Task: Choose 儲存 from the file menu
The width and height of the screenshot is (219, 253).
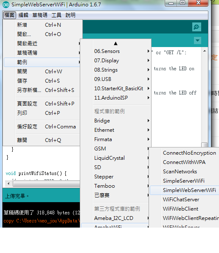Action: click(42, 81)
